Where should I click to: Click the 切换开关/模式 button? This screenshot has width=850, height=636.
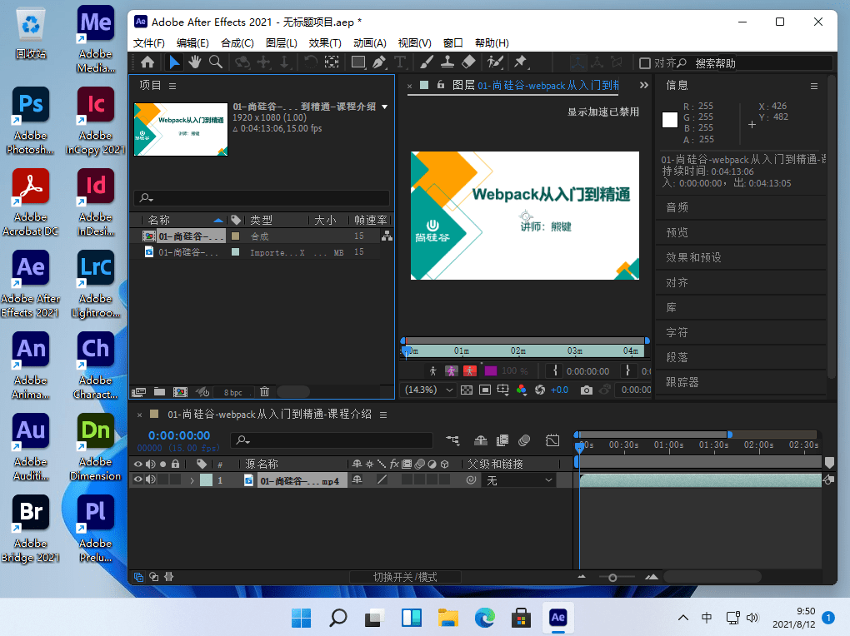(x=405, y=577)
